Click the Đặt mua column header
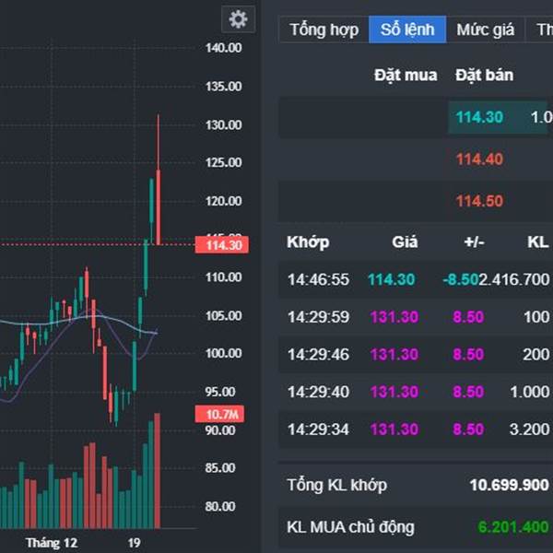This screenshot has height=553, width=553. [x=406, y=75]
